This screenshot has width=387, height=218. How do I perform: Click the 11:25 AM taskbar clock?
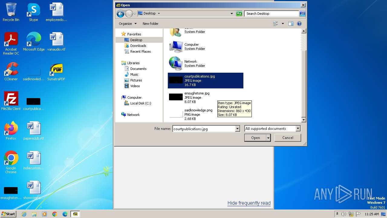372,214
